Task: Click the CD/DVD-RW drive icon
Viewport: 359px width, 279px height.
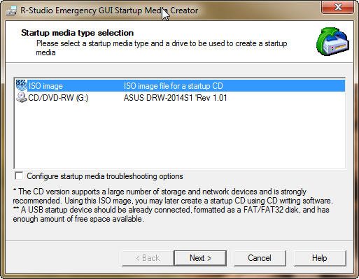Action: [21, 97]
